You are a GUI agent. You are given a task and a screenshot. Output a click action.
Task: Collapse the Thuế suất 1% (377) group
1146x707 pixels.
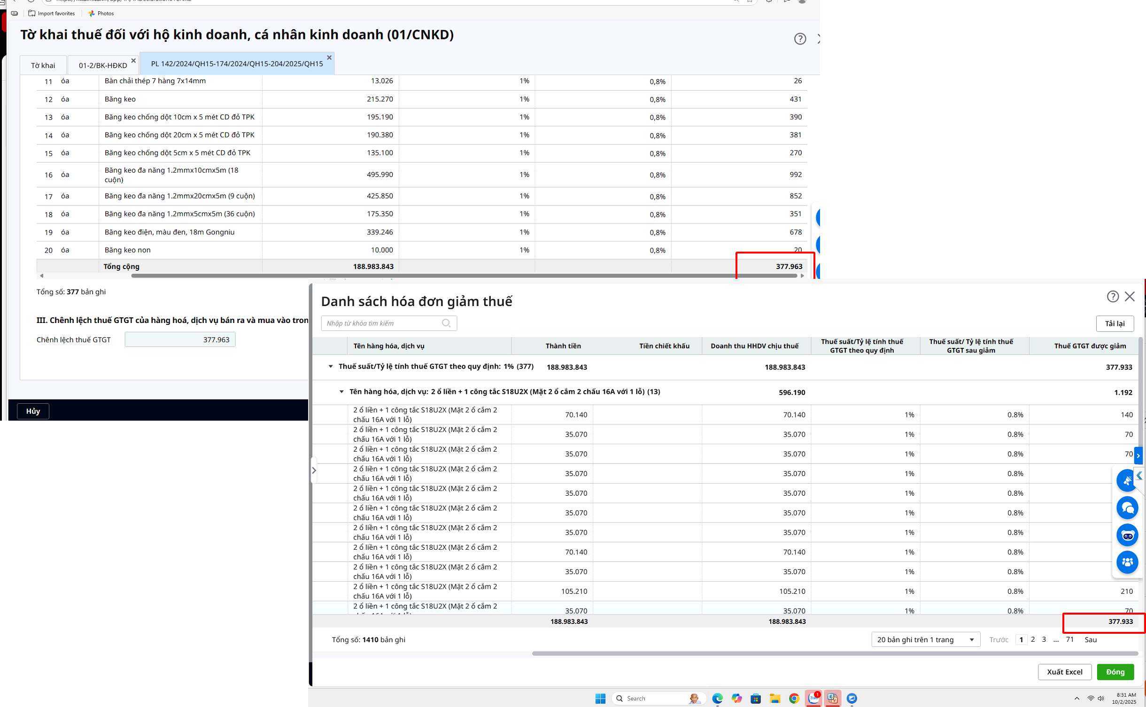[x=330, y=366]
